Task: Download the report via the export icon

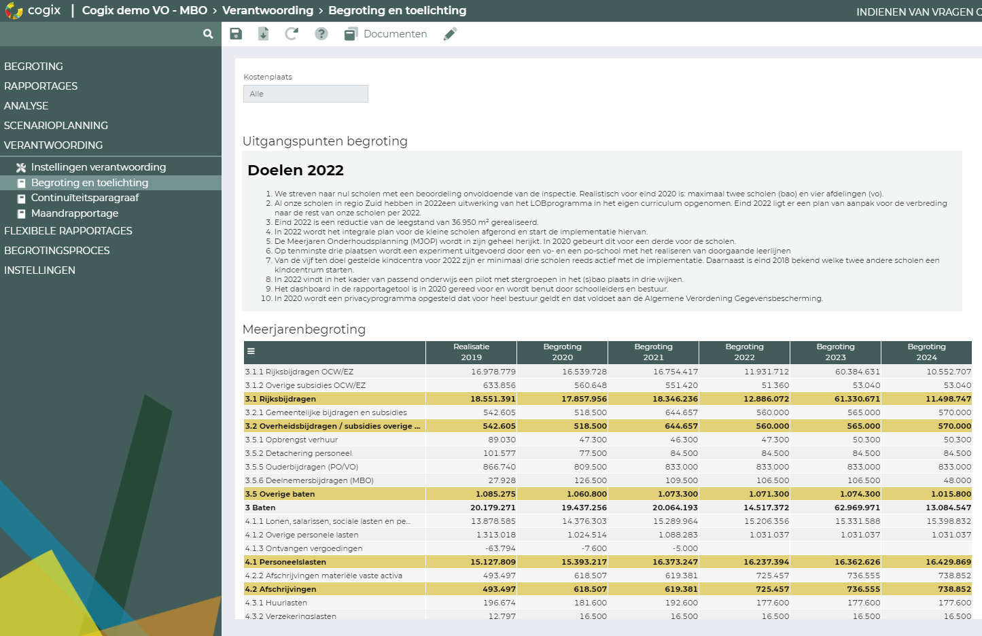Action: click(x=264, y=33)
